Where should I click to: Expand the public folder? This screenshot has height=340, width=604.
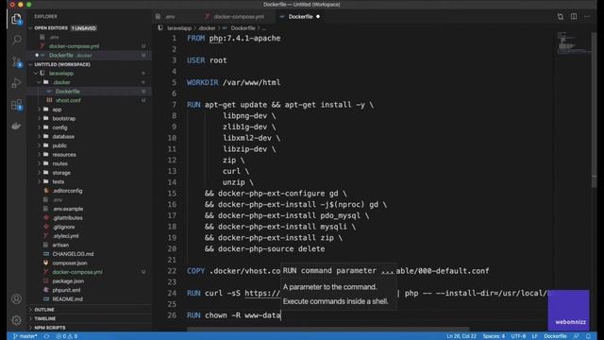click(59, 145)
